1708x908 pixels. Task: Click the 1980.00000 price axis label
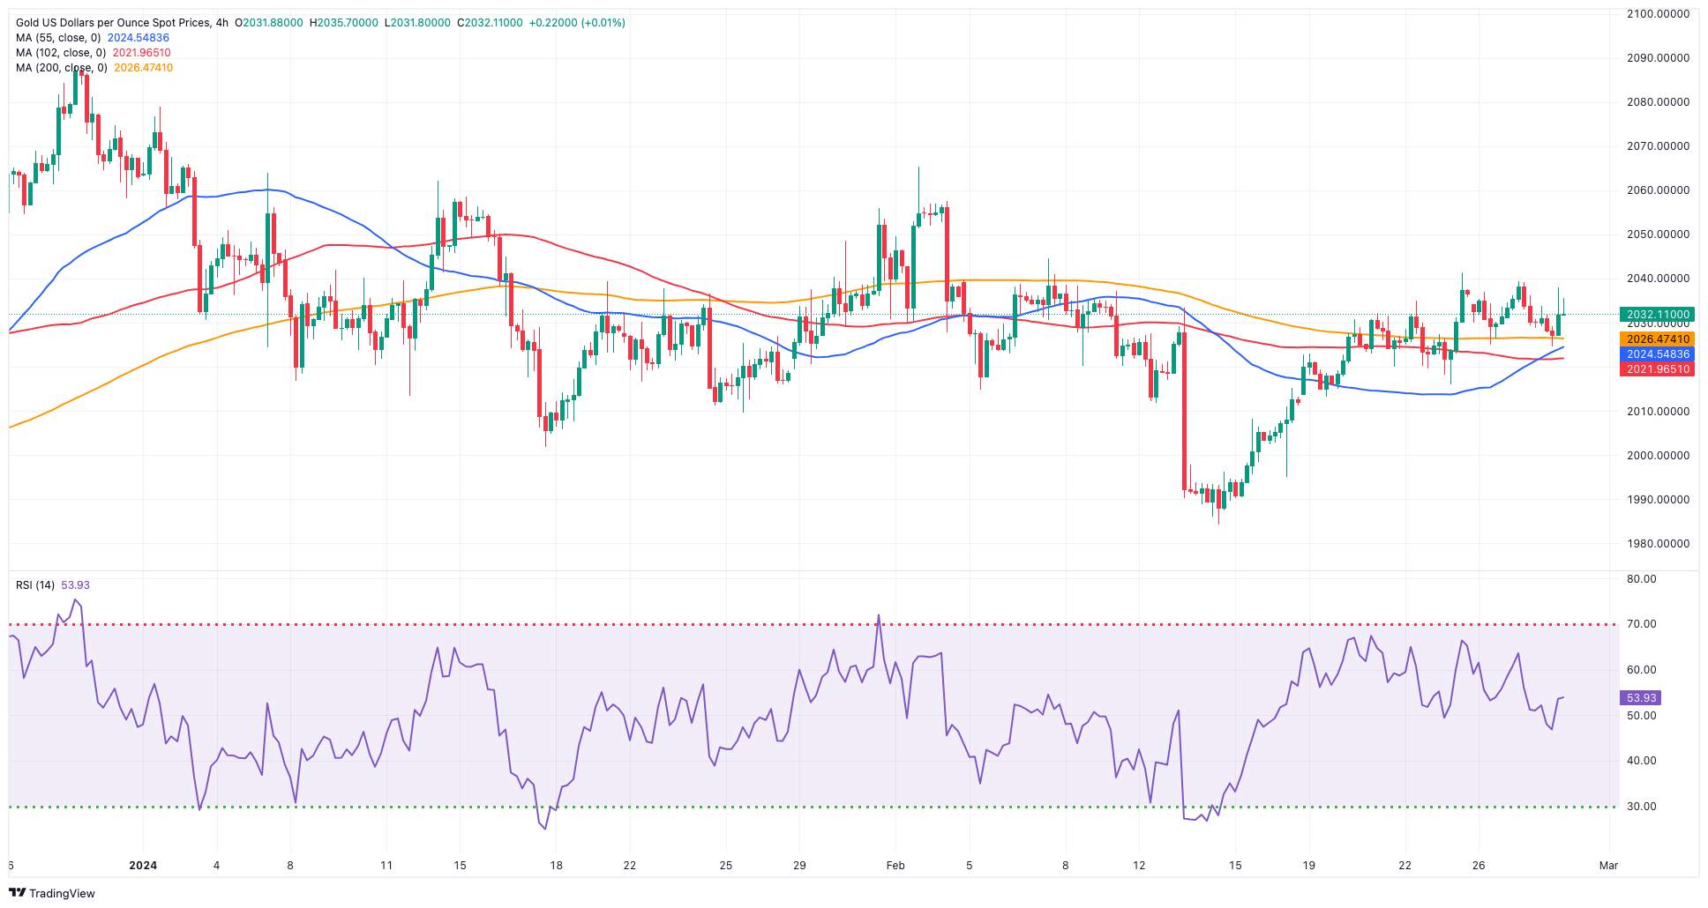(x=1658, y=544)
